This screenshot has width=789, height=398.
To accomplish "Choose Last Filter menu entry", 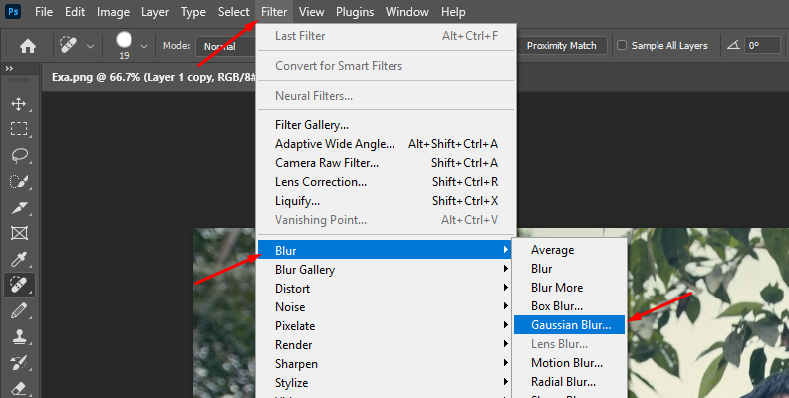I will pyautogui.click(x=387, y=36).
